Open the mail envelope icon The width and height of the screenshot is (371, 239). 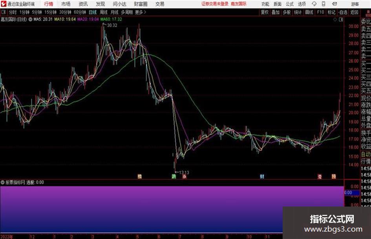[334, 4]
